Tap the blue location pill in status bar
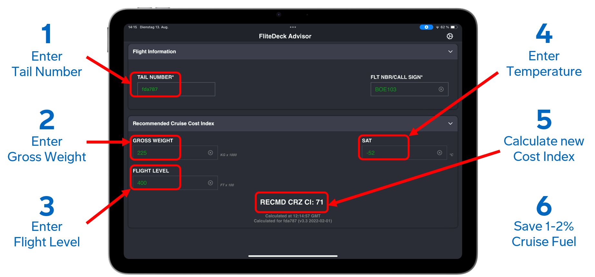The image size is (595, 277). [426, 27]
